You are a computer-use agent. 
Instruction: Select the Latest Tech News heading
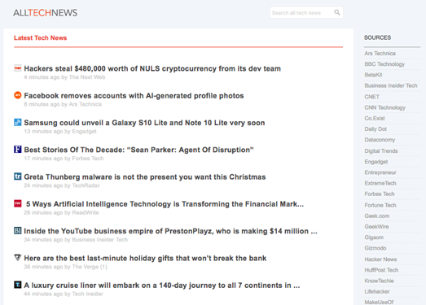tap(40, 38)
